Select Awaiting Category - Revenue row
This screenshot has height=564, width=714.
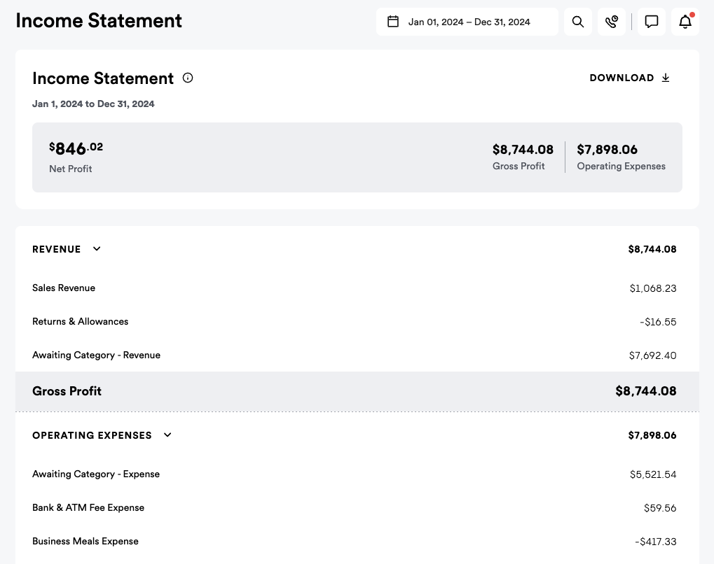coord(97,355)
